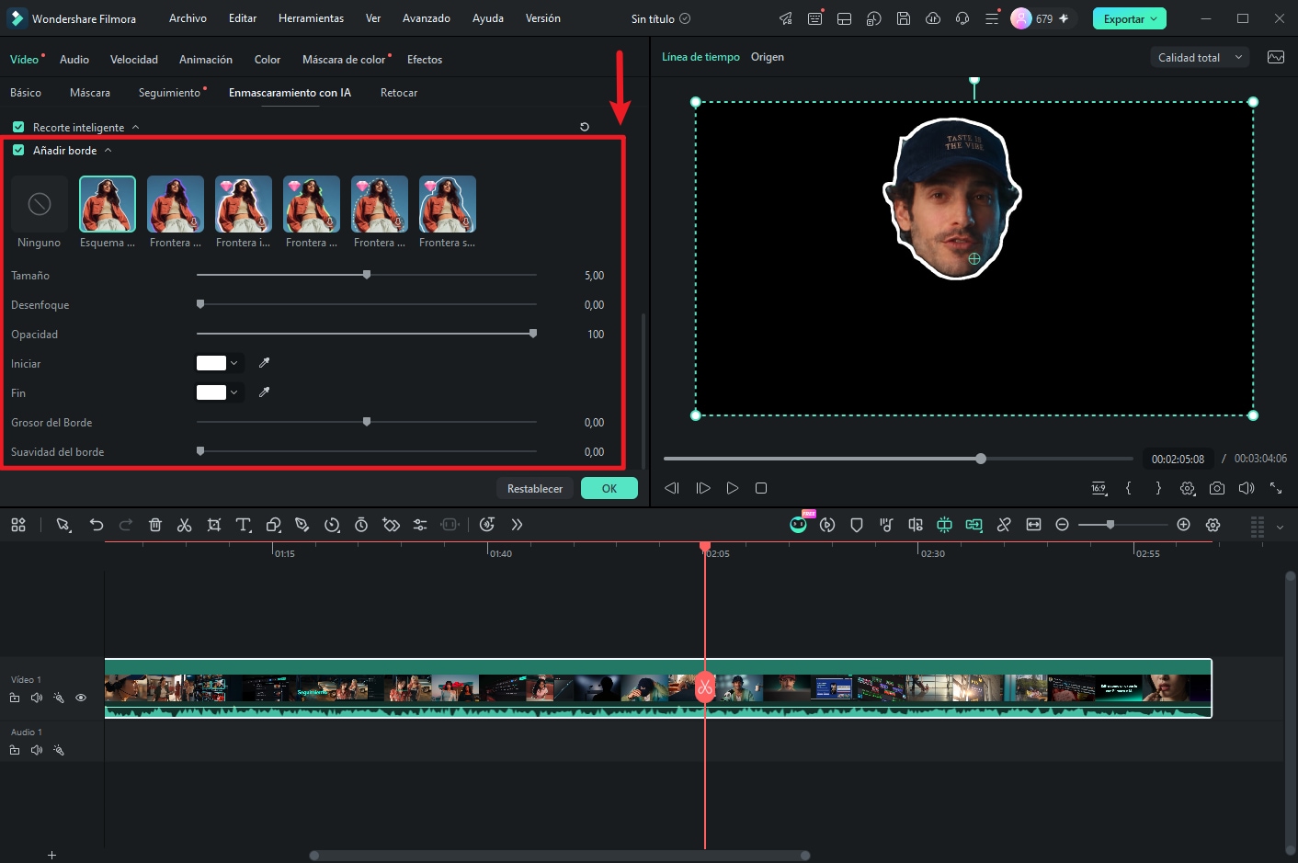This screenshot has height=863, width=1298.
Task: Collapse the Añadir borde section
Action: [x=108, y=150]
